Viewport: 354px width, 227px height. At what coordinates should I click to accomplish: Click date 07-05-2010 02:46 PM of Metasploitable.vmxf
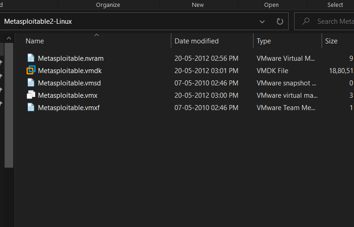tap(206, 108)
